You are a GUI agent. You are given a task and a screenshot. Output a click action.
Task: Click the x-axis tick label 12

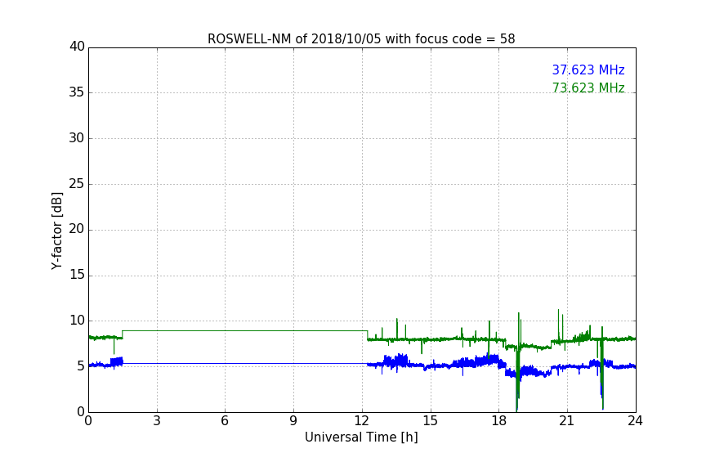click(362, 421)
